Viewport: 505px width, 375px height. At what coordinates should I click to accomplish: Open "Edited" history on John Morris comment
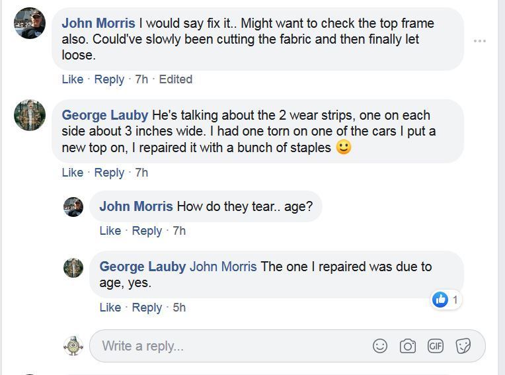click(175, 79)
